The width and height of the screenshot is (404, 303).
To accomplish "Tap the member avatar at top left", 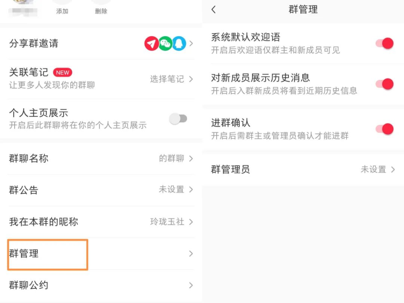I will pyautogui.click(x=22, y=6).
